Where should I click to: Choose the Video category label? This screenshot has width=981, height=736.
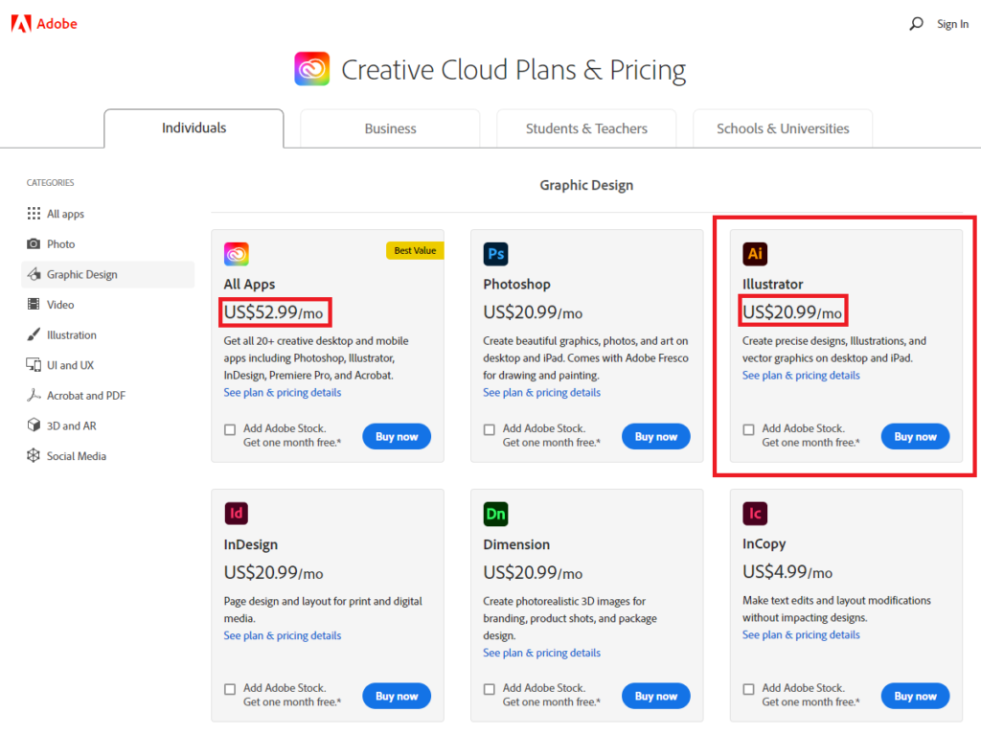[x=60, y=305]
